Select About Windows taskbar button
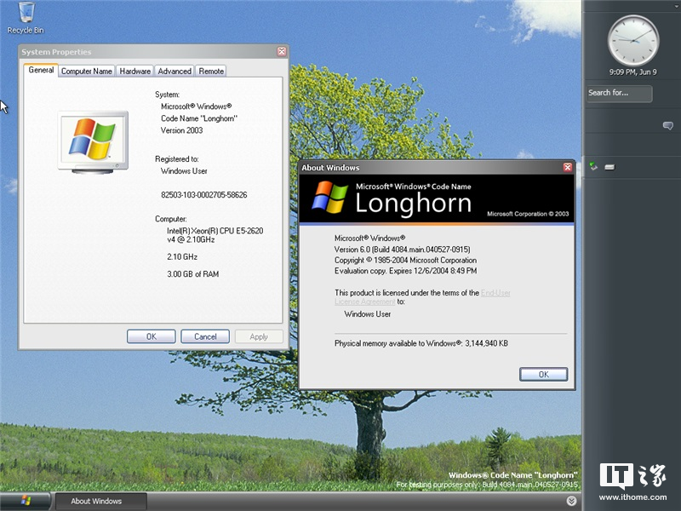The height and width of the screenshot is (511, 681). point(100,501)
